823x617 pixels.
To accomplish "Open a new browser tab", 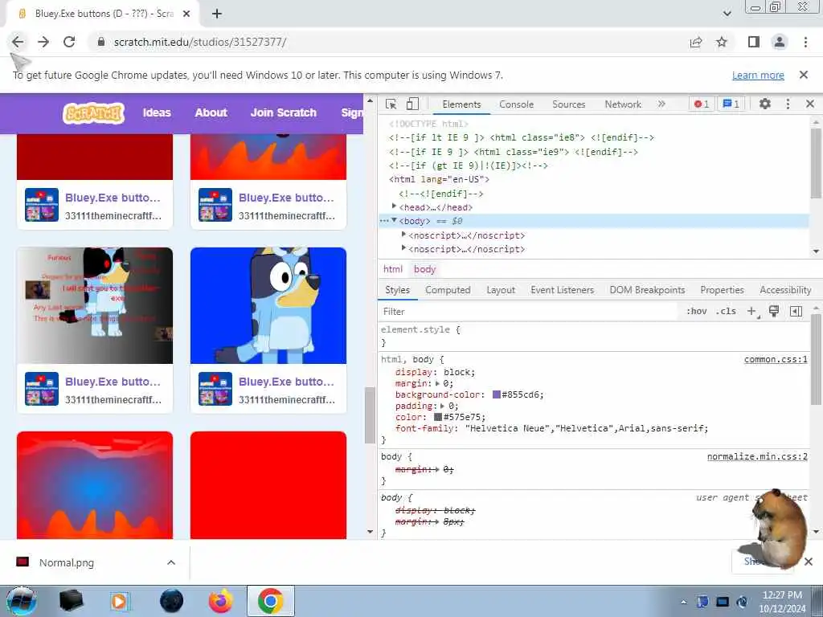I will 217,14.
